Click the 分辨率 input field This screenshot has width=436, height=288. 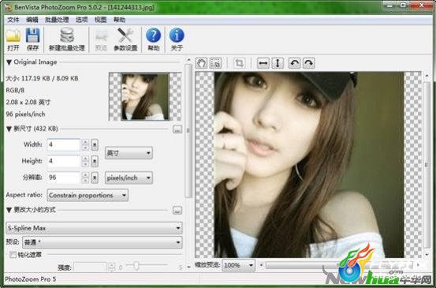pos(64,178)
